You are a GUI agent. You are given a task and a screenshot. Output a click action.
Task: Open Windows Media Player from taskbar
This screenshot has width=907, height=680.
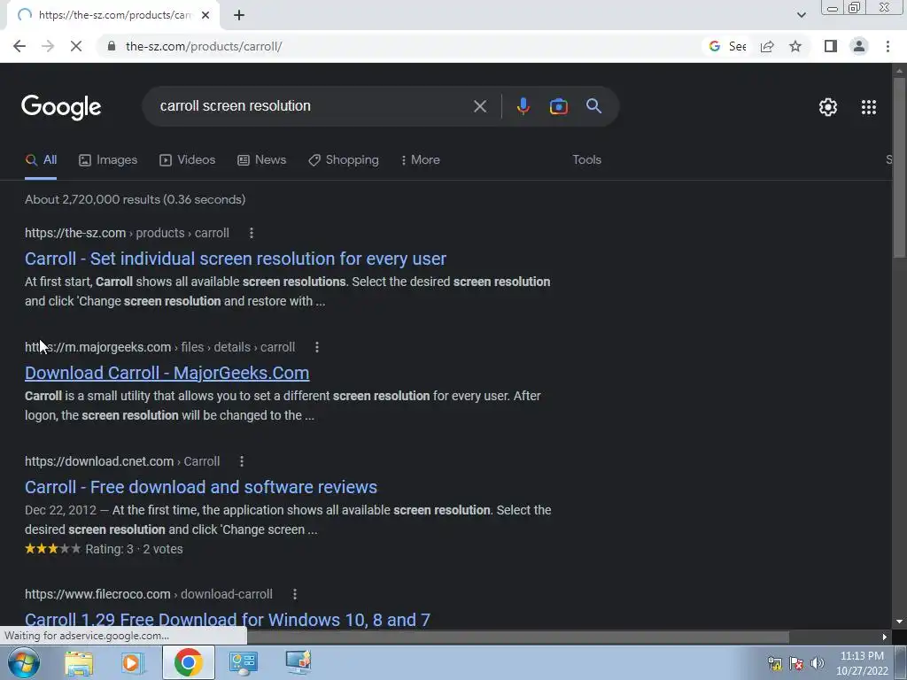pyautogui.click(x=133, y=662)
